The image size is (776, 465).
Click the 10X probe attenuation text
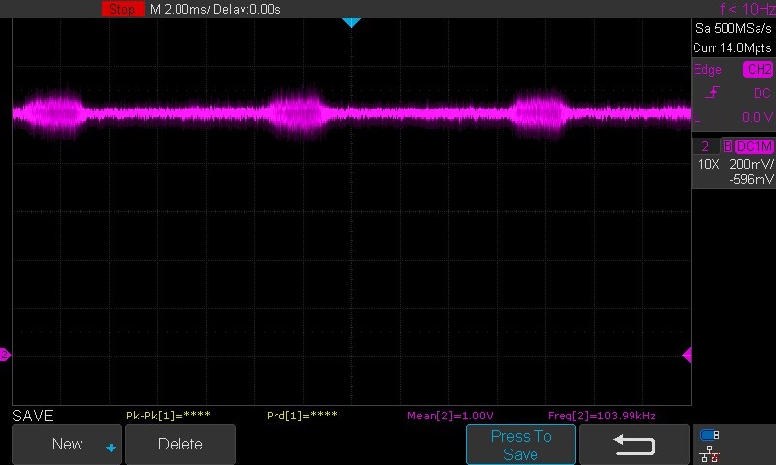pyautogui.click(x=708, y=164)
